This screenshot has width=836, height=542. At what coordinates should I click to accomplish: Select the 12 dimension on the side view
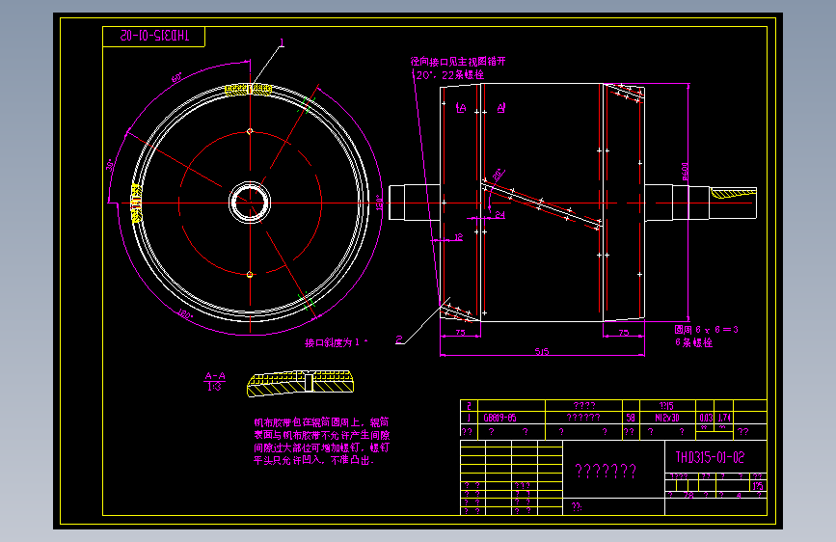tap(459, 237)
